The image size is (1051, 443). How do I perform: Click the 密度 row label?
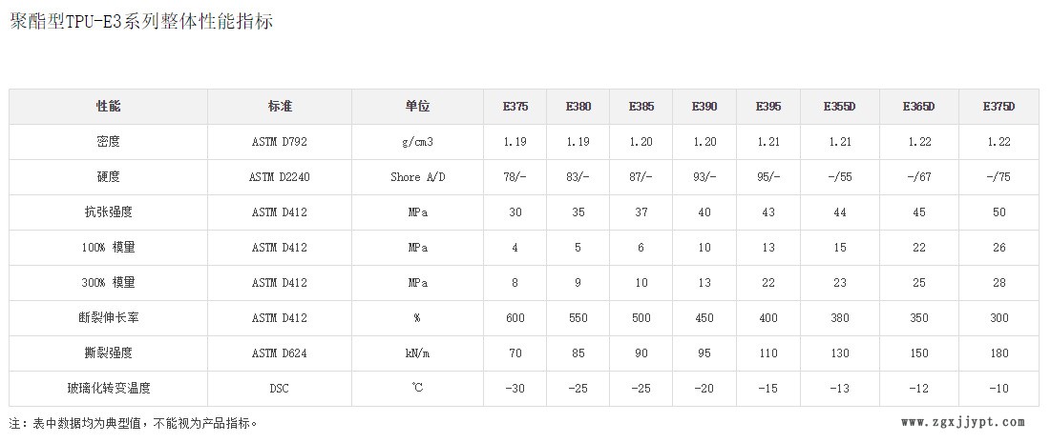(109, 141)
